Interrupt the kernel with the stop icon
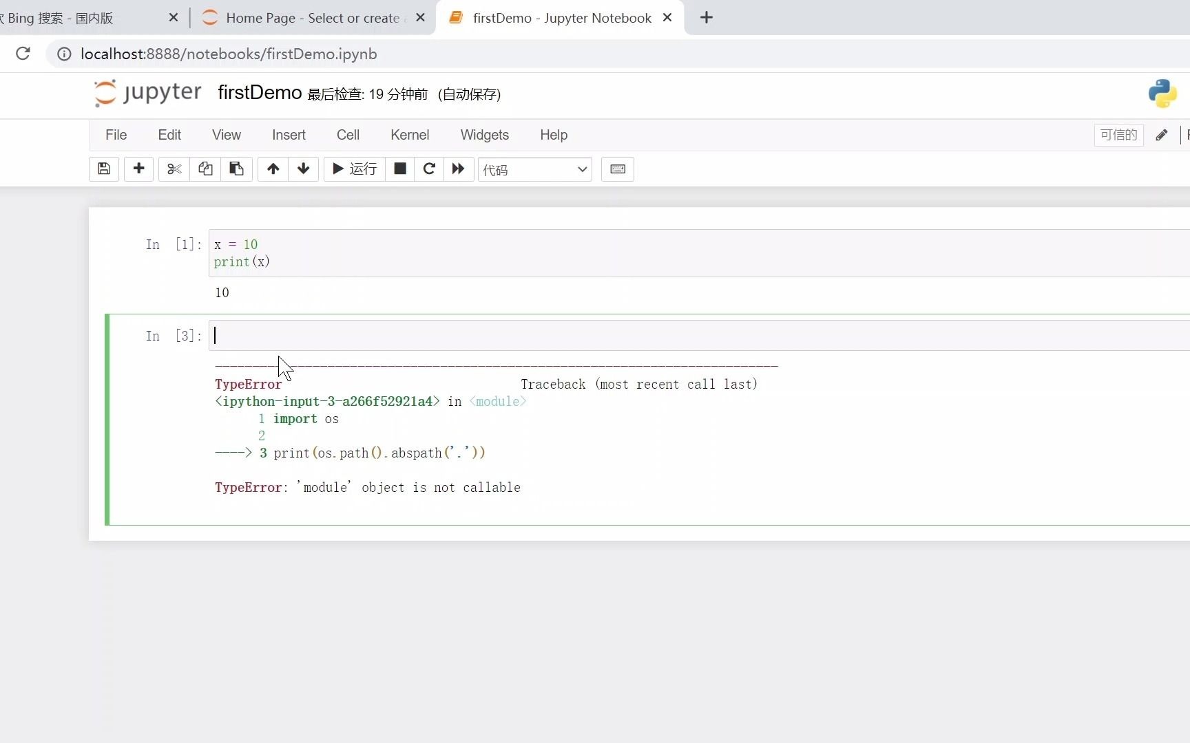This screenshot has width=1190, height=743. [399, 169]
